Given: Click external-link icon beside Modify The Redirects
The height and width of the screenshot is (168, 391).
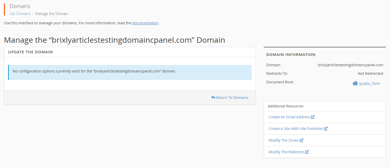Looking at the screenshot, I should click(307, 152).
